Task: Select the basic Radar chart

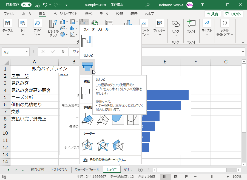Action: (x=87, y=145)
